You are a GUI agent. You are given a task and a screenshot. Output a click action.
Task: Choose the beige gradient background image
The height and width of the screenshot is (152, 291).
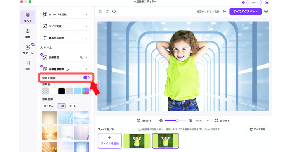50,118
